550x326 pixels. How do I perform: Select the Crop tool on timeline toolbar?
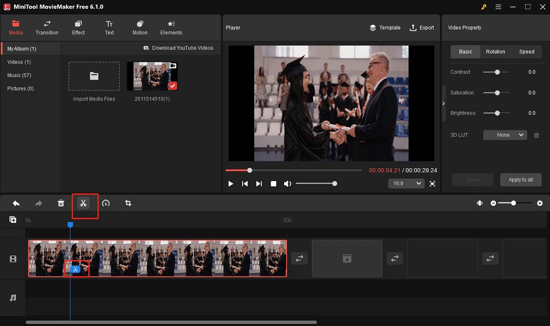click(x=128, y=203)
